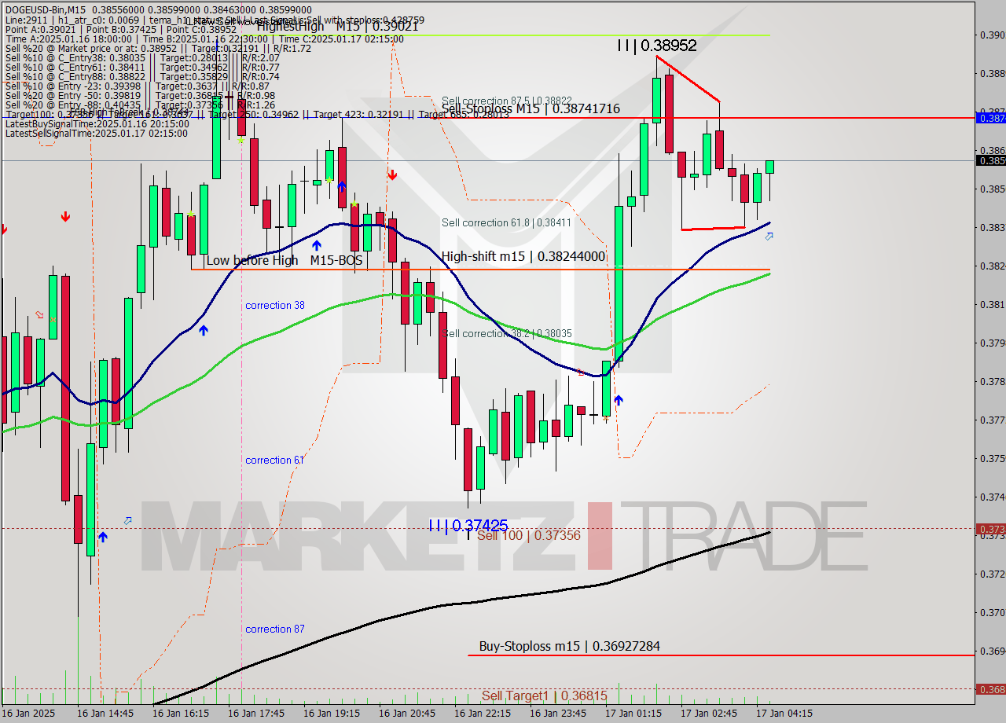
Task: Click the Sell %10 @ C_Entry61 line
Action: click(x=142, y=67)
